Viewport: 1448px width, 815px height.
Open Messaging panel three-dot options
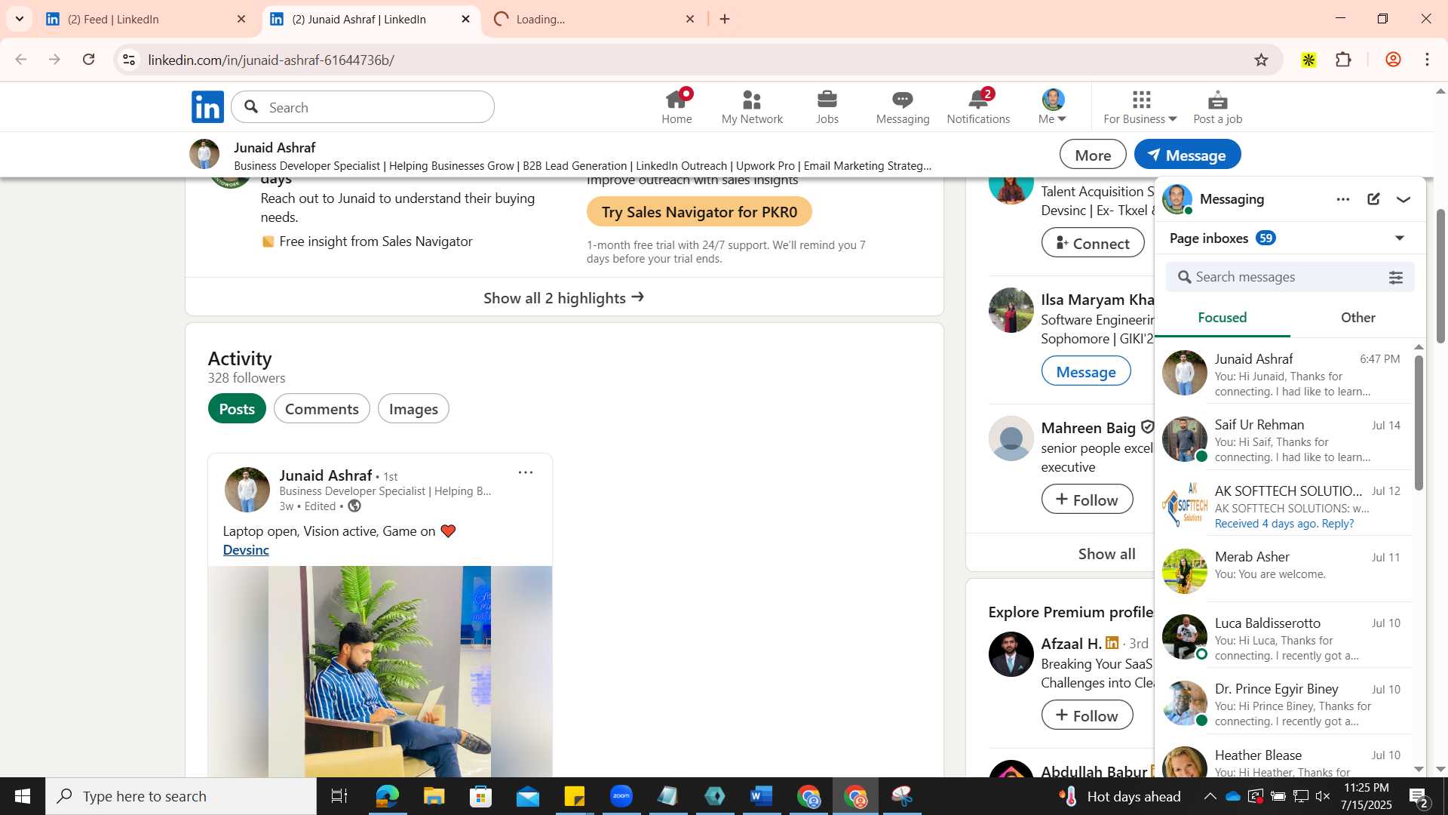1343,199
